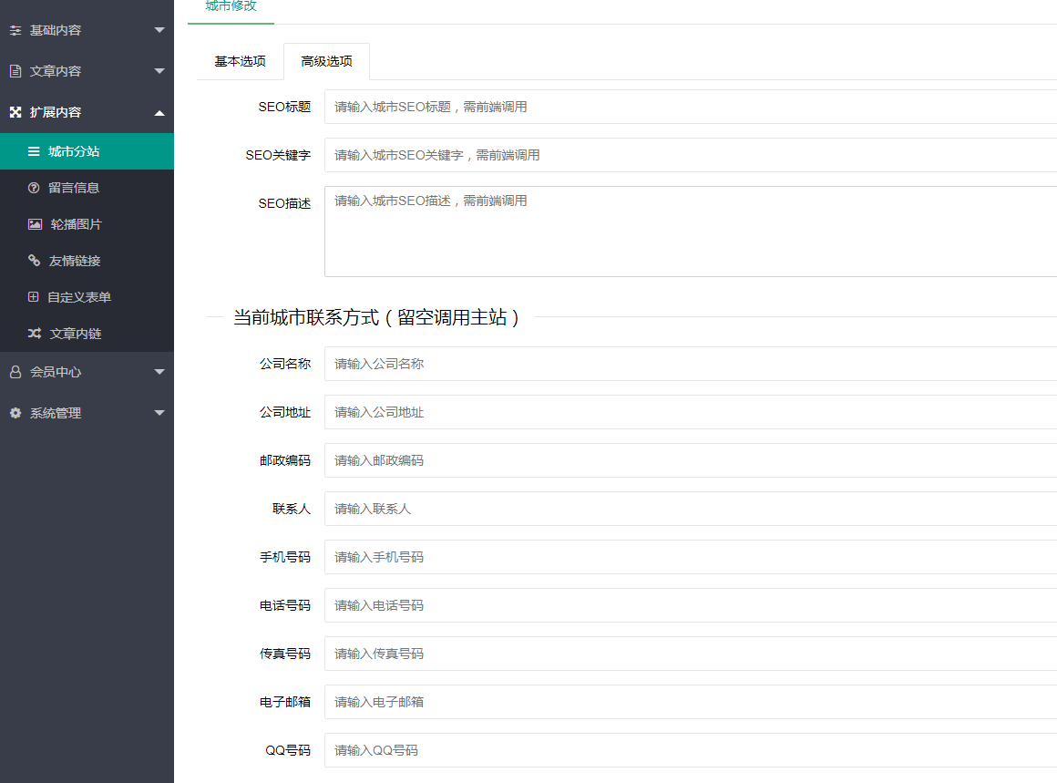The height and width of the screenshot is (783, 1057).
Task: Click the question mark icon beside 留言信息
Action: tap(33, 187)
